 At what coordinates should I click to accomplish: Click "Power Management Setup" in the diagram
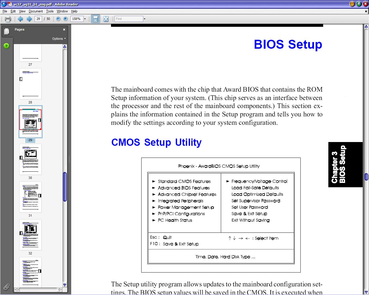pyautogui.click(x=186, y=207)
